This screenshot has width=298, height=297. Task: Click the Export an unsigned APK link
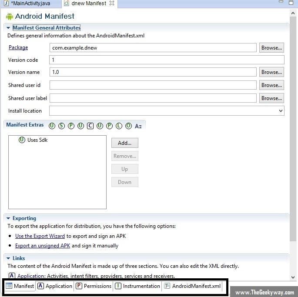43,246
